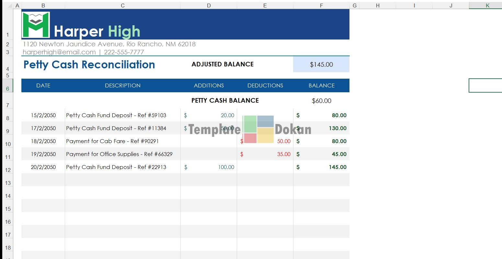This screenshot has height=259, width=502.
Task: Select the row 13 header
Action: (8, 183)
